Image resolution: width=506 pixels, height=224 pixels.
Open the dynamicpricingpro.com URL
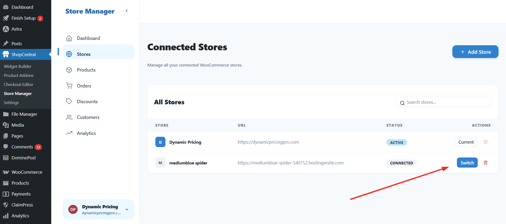268,142
